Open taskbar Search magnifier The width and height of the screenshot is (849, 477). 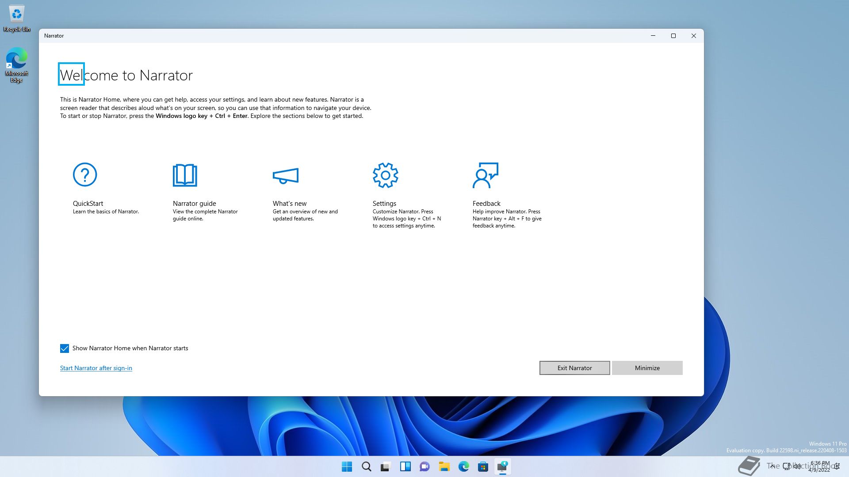[367, 466]
